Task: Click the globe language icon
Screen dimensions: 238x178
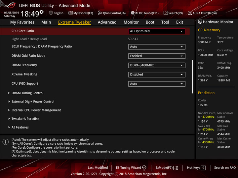Action: click(51, 13)
